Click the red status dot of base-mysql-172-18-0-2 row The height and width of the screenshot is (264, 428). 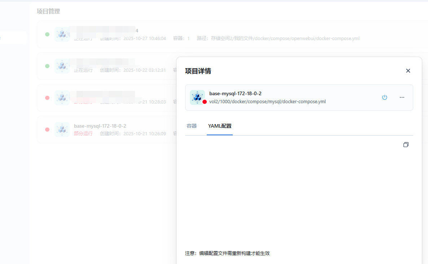[47, 129]
